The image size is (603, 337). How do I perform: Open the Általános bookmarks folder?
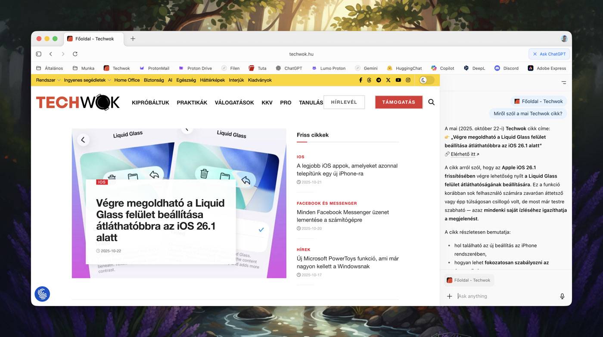(x=50, y=68)
